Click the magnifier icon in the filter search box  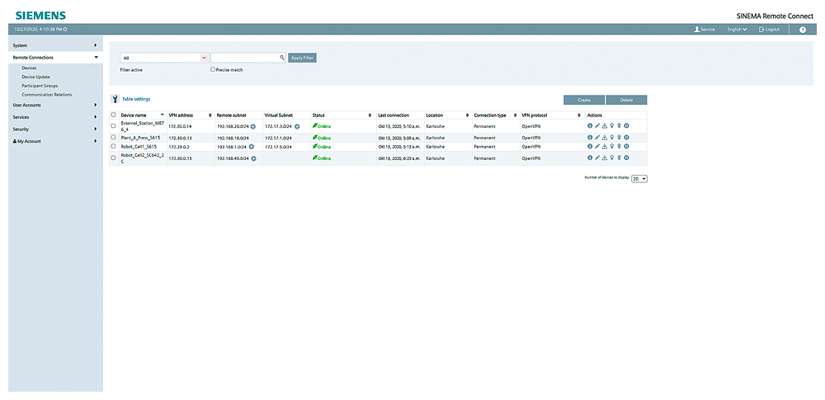pyautogui.click(x=281, y=58)
